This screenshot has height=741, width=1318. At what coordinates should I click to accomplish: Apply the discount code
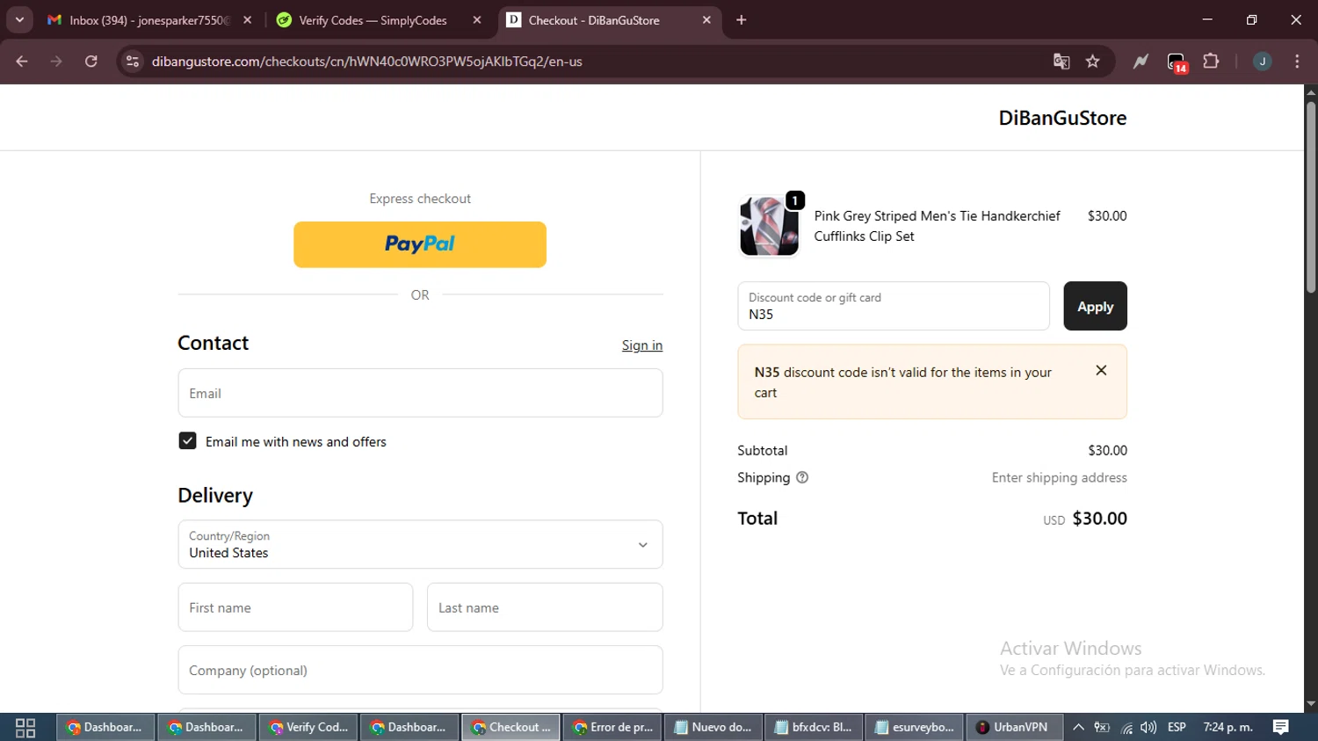coord(1095,306)
